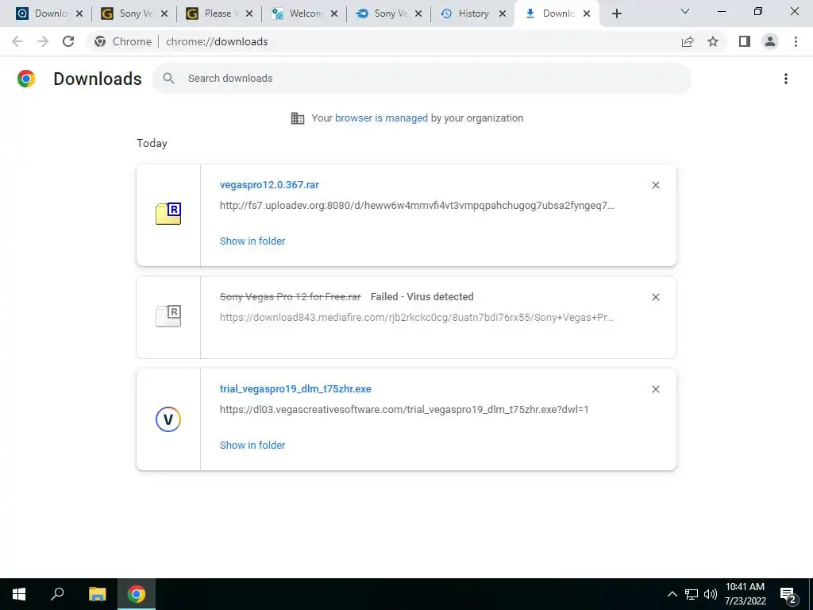Switch to first Sony Ve tab with G icon
813x610 pixels.
127,14
